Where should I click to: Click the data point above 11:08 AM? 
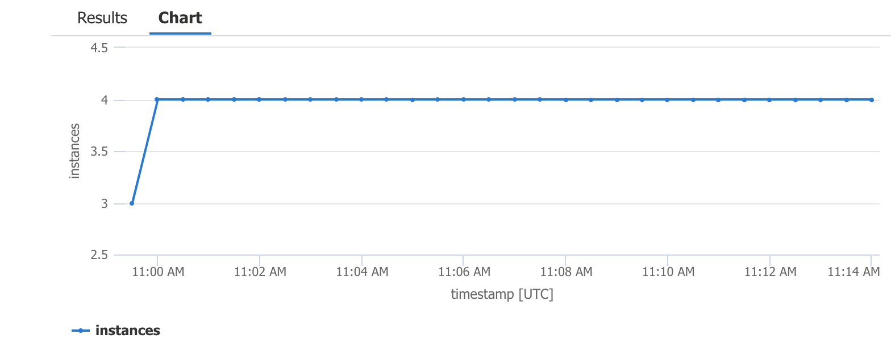(x=566, y=99)
